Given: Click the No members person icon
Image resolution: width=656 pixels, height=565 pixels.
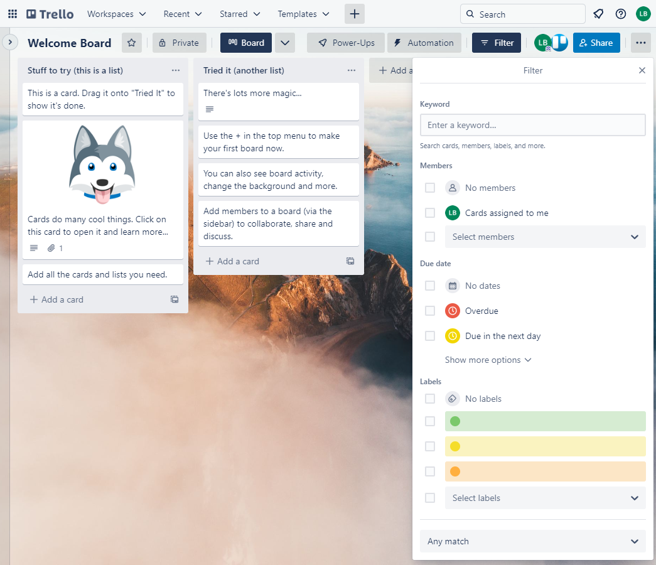Looking at the screenshot, I should (x=452, y=188).
